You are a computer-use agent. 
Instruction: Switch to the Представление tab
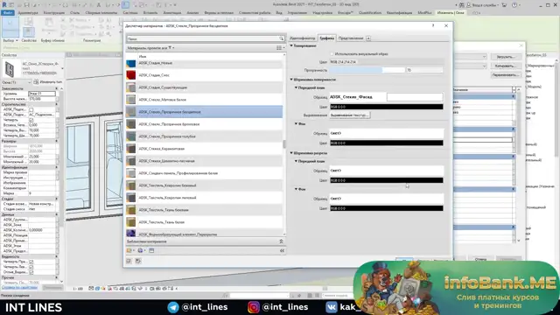coord(350,38)
